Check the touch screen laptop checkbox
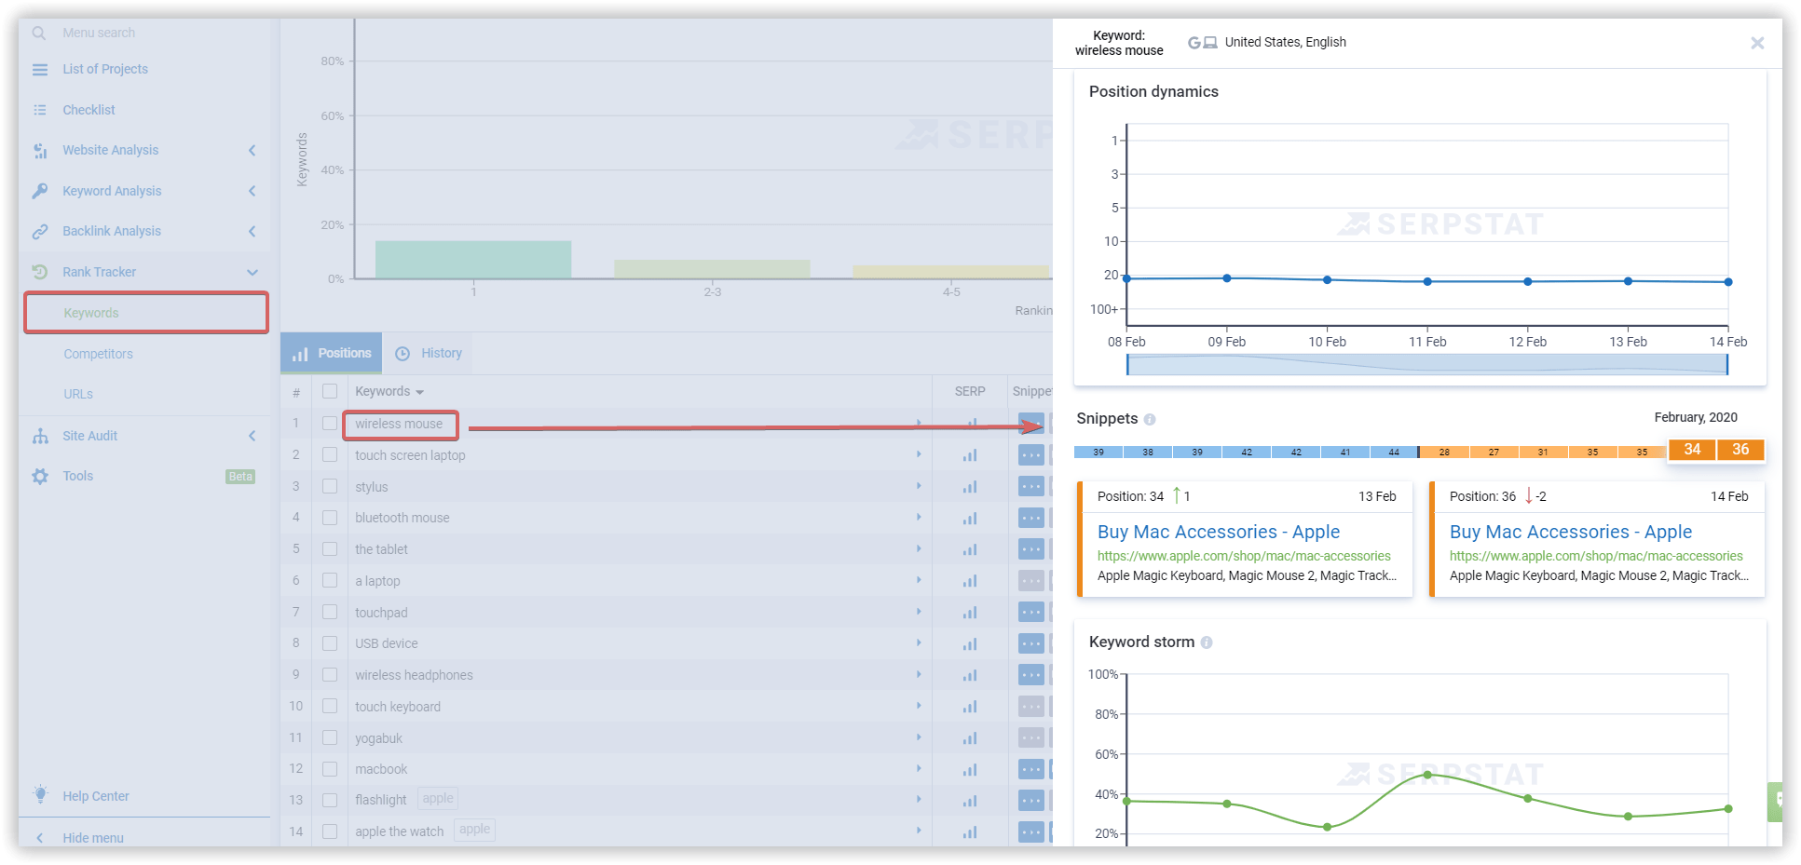 330,454
